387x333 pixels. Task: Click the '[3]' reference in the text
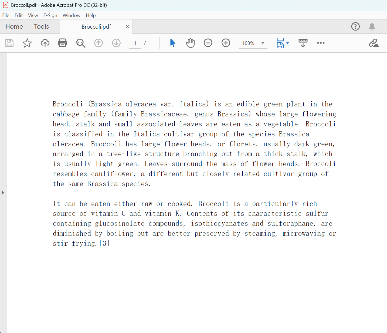coord(104,243)
